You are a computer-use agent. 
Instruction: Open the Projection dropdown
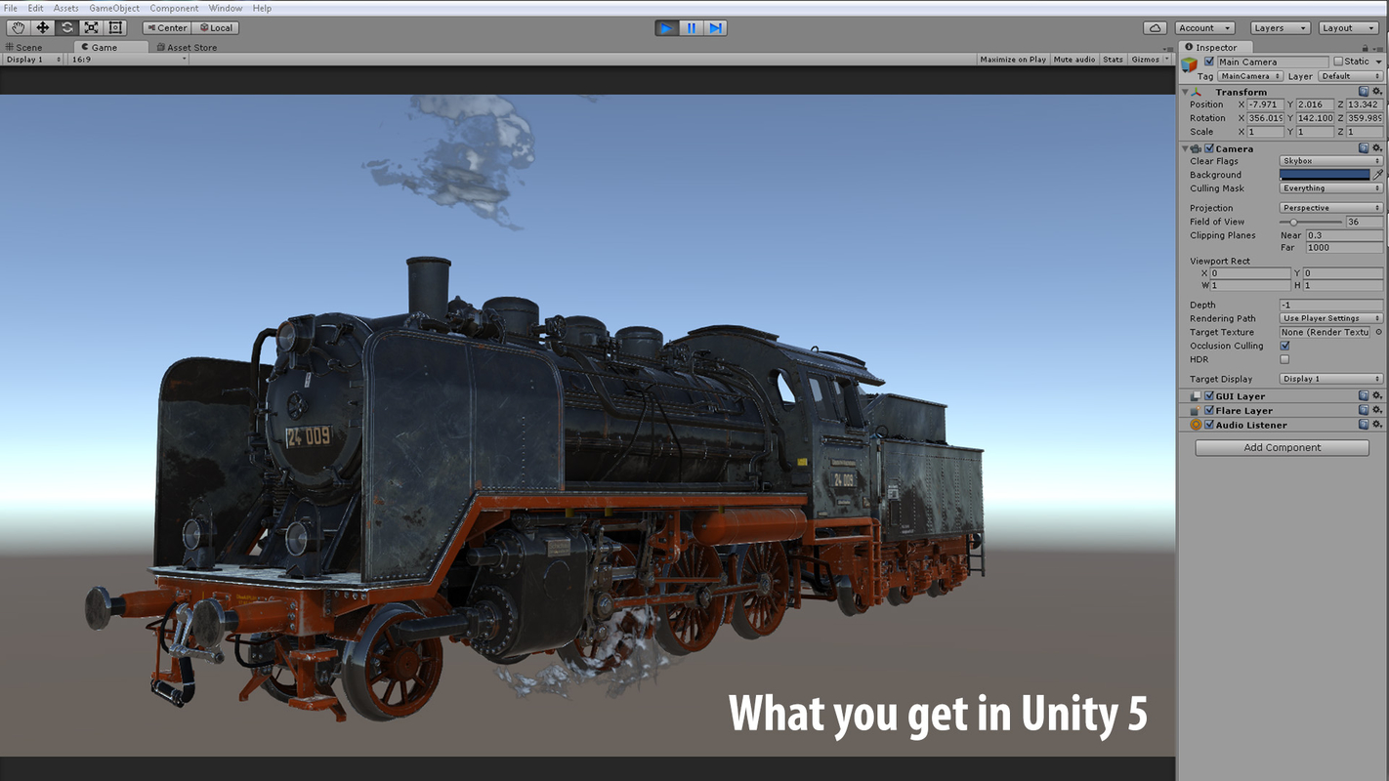(1330, 207)
